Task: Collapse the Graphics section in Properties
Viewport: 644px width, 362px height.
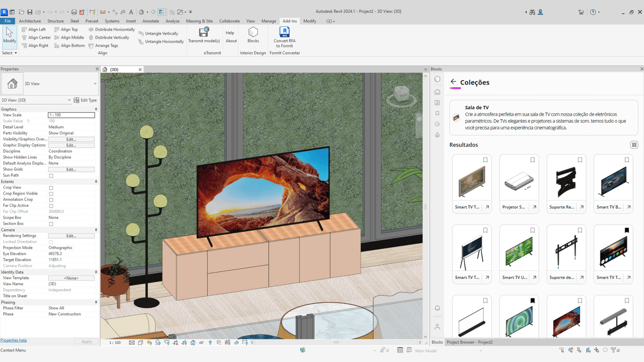Action: (96, 109)
